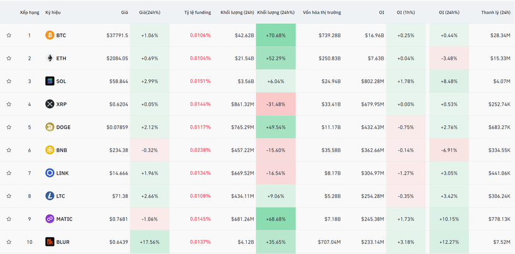Click the XRP coin icon
The width and height of the screenshot is (515, 254).
[x=50, y=104]
